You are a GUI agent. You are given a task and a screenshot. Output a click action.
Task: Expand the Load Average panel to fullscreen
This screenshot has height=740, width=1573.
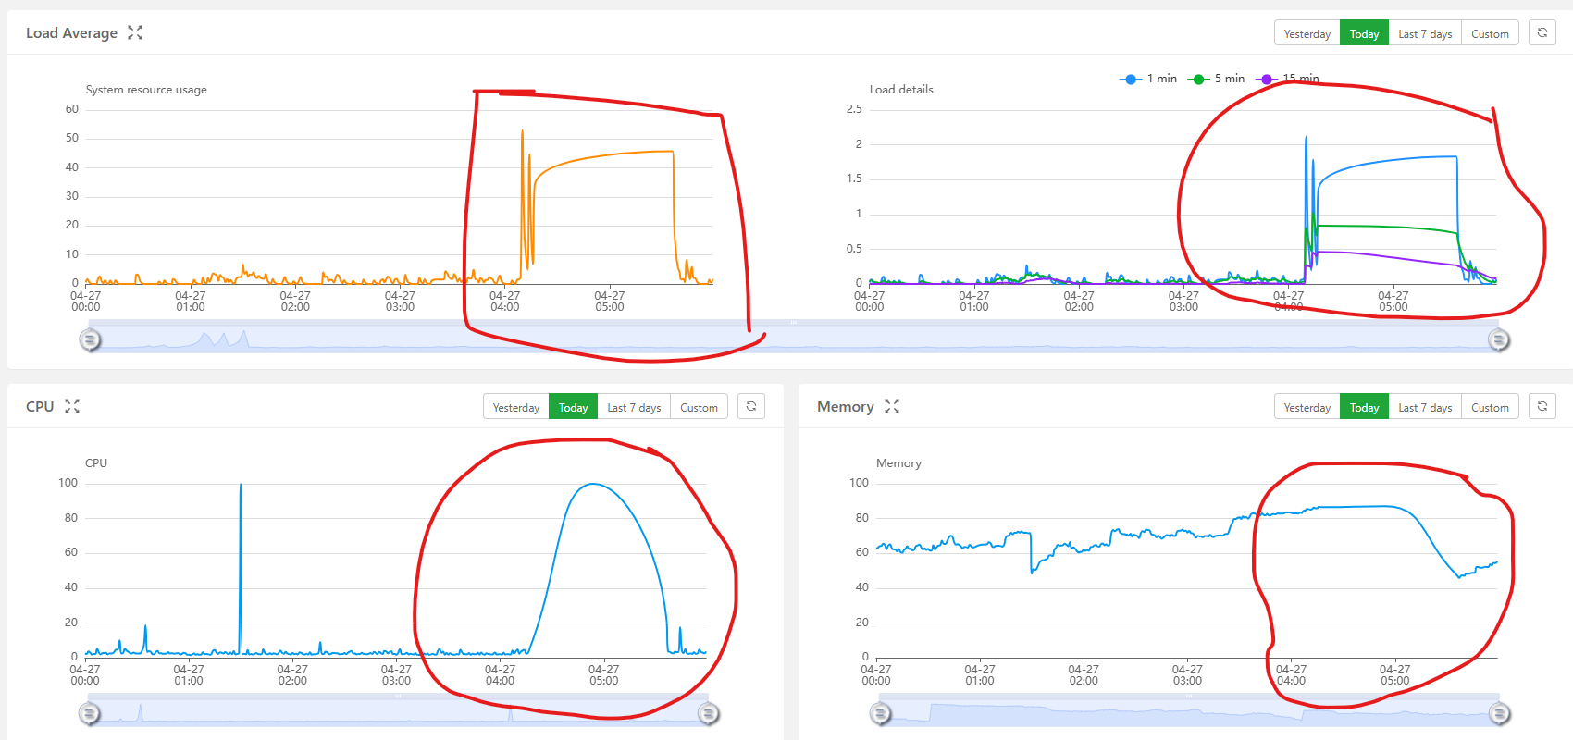(135, 32)
